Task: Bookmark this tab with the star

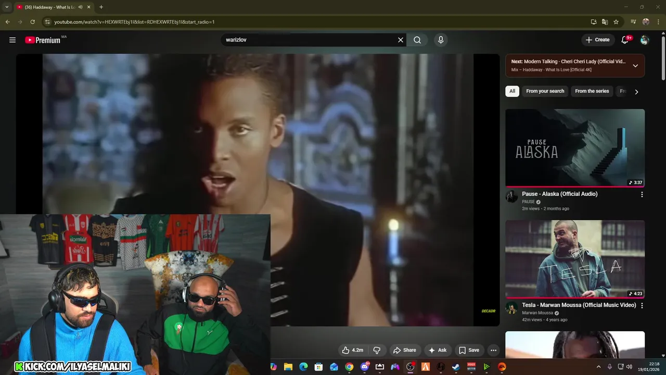Action: click(x=616, y=22)
